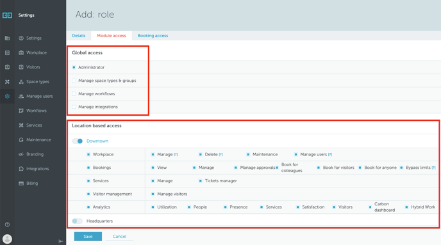
Task: Open the help hint next to Manage users
Action: click(330, 154)
